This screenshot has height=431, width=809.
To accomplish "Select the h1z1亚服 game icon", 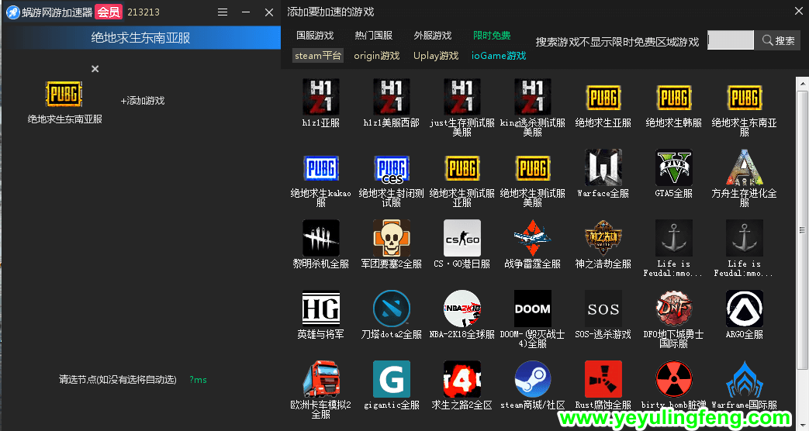I will tap(321, 96).
